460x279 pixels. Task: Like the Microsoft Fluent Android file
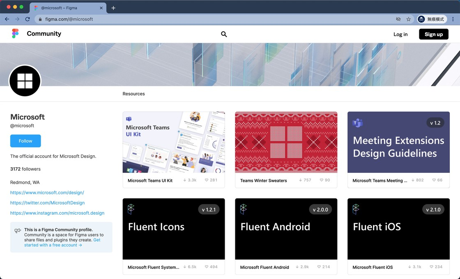(319, 267)
